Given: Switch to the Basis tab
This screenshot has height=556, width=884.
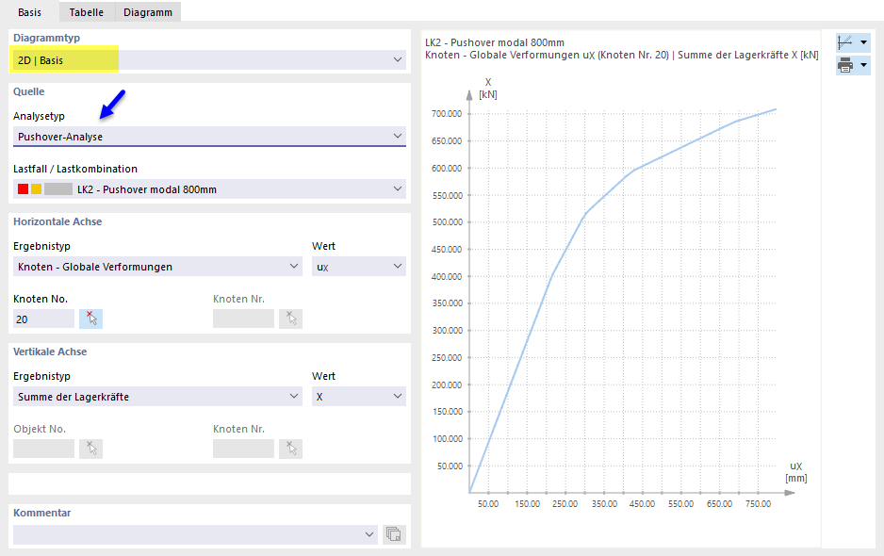Looking at the screenshot, I should [29, 12].
